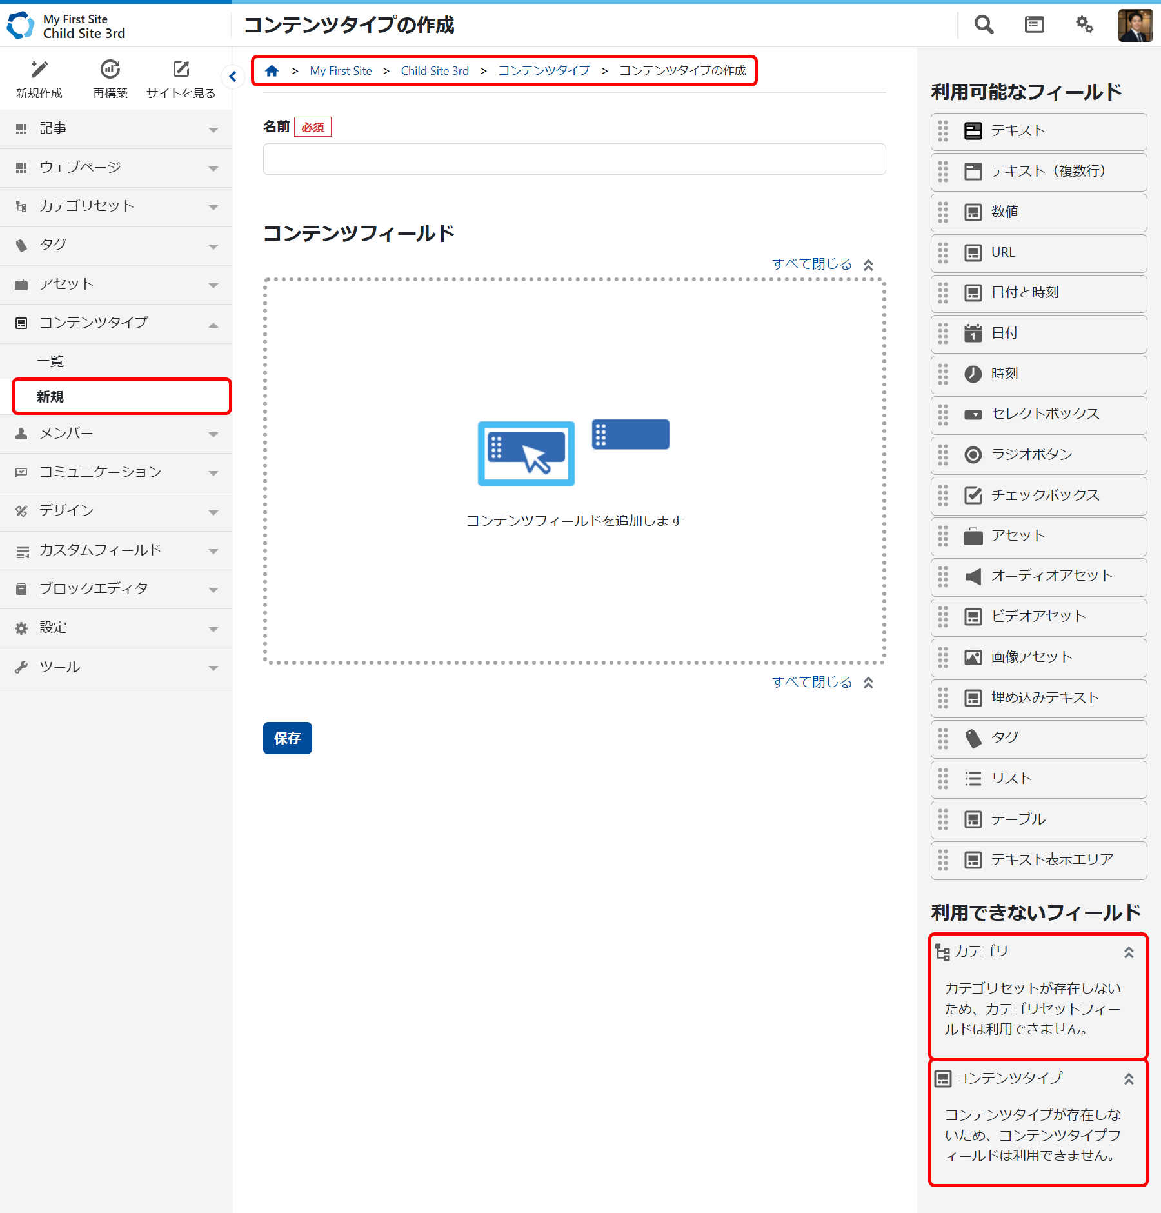Collapse the カテゴリ unavailable field panel
Screen dimensions: 1161x1213
[1128, 952]
